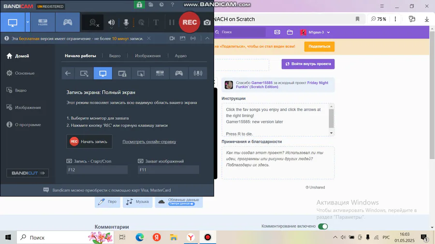Open Scratch messages envelope icon
Viewport: 435px width, 244px height.
coord(277,32)
